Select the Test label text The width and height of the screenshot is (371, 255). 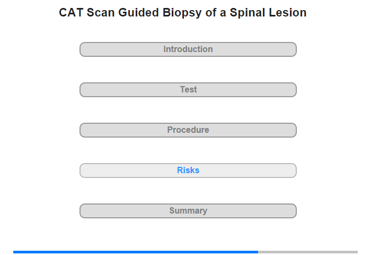(x=188, y=89)
